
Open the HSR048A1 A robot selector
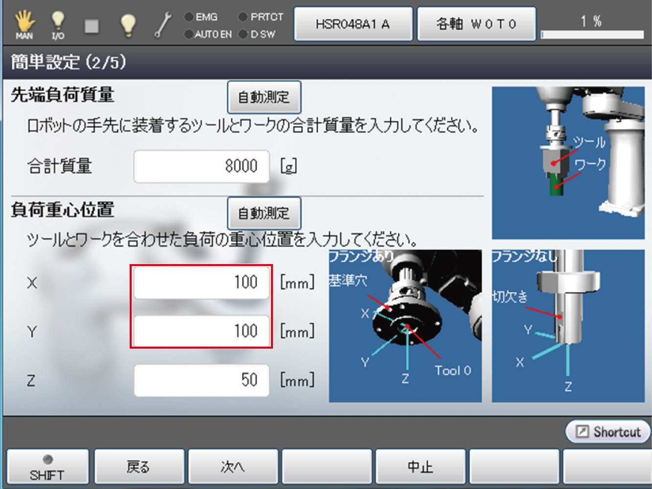pos(353,24)
